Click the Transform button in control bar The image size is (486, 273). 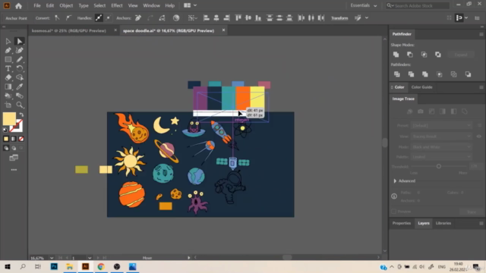[339, 18]
